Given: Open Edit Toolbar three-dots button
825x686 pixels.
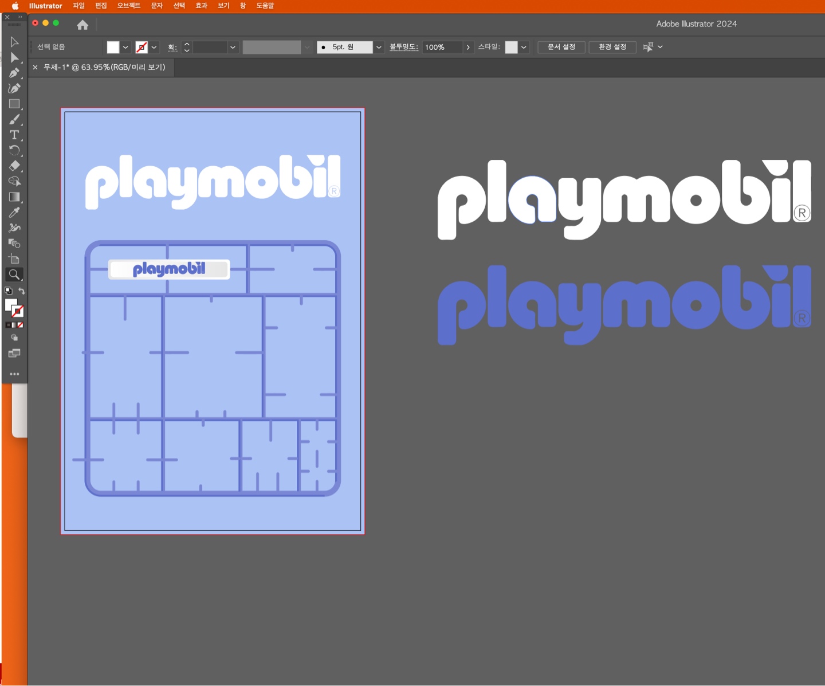Looking at the screenshot, I should [x=14, y=374].
